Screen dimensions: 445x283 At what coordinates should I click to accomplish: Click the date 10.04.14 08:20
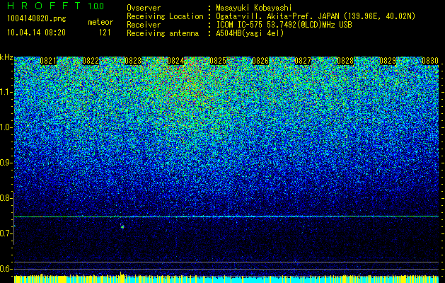(x=36, y=33)
